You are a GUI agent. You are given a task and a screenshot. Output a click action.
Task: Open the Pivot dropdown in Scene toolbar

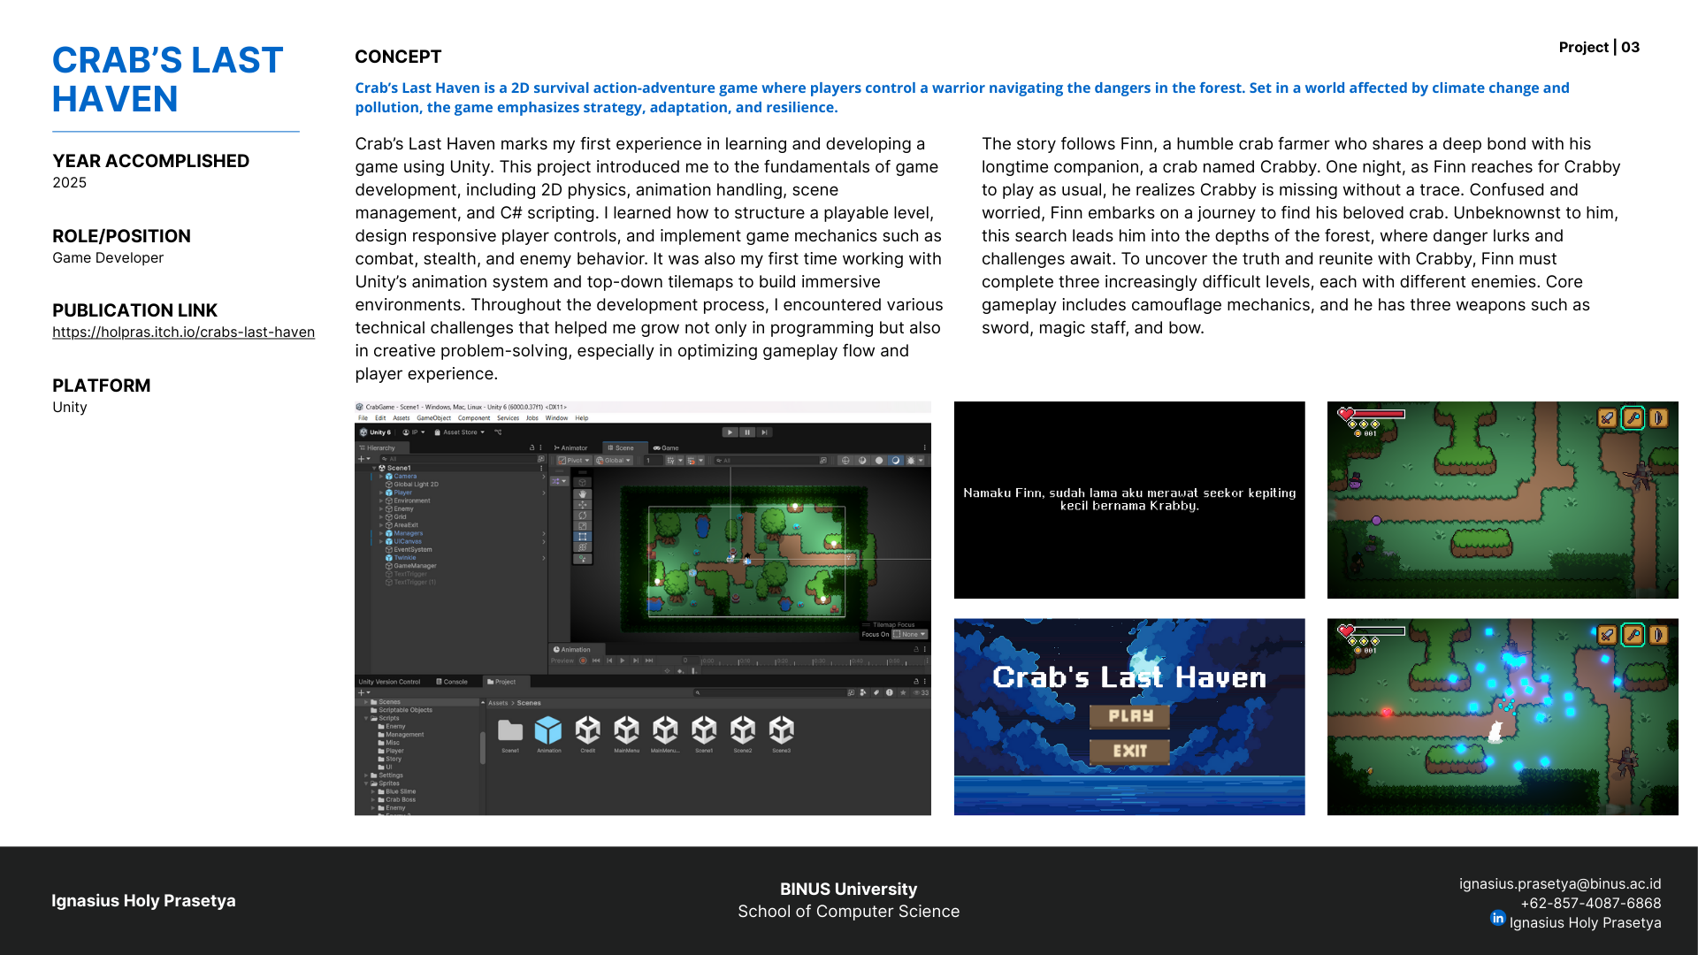tap(574, 461)
